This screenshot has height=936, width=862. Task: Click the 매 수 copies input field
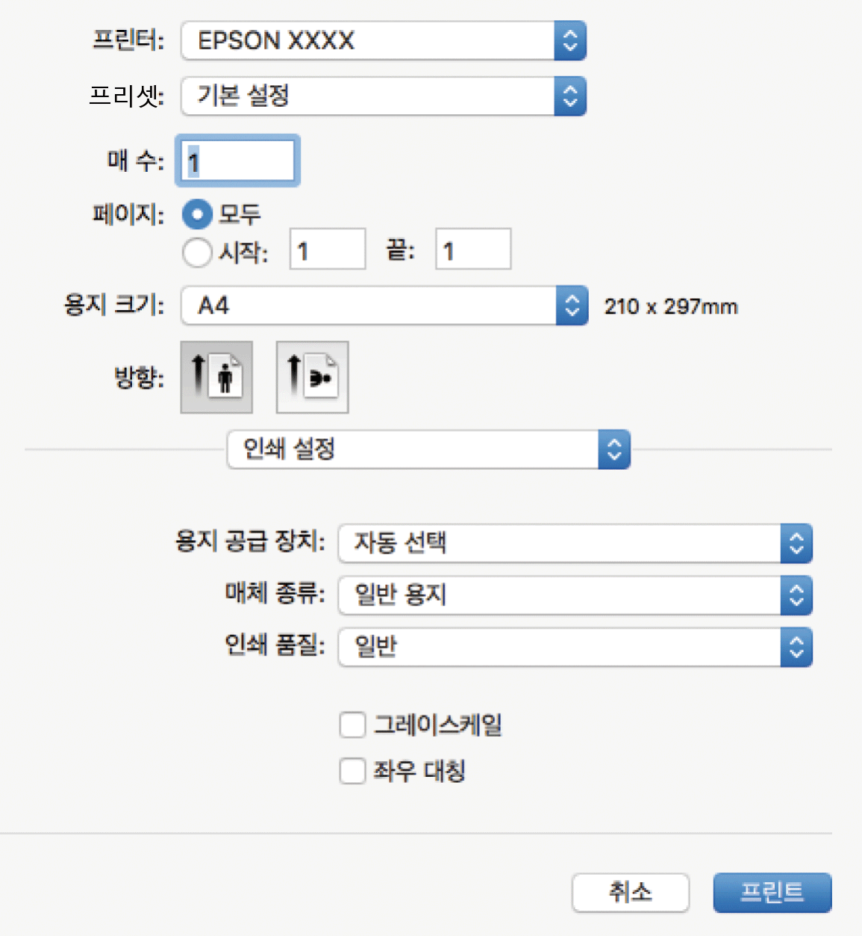tap(238, 161)
